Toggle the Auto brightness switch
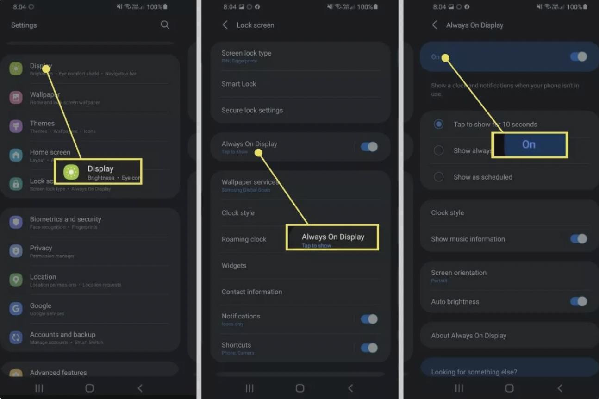The image size is (599, 399). (579, 302)
